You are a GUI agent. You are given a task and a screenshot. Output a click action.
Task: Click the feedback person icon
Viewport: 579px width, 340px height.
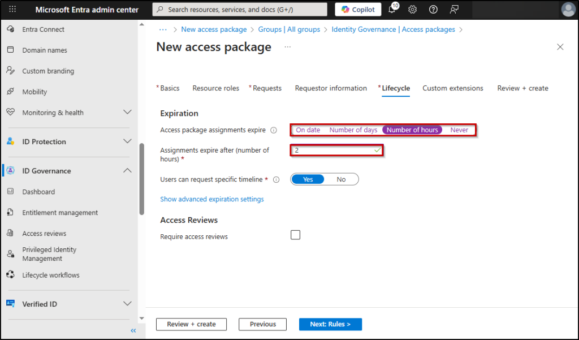454,10
